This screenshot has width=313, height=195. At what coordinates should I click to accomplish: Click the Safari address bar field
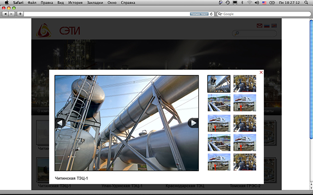(107, 14)
